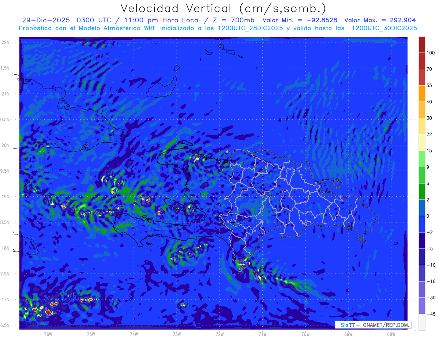Click the colorbar value label '100'

pyautogui.click(x=431, y=53)
